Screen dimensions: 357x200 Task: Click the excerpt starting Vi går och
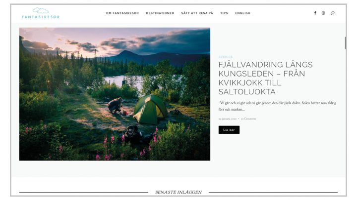(x=277, y=106)
